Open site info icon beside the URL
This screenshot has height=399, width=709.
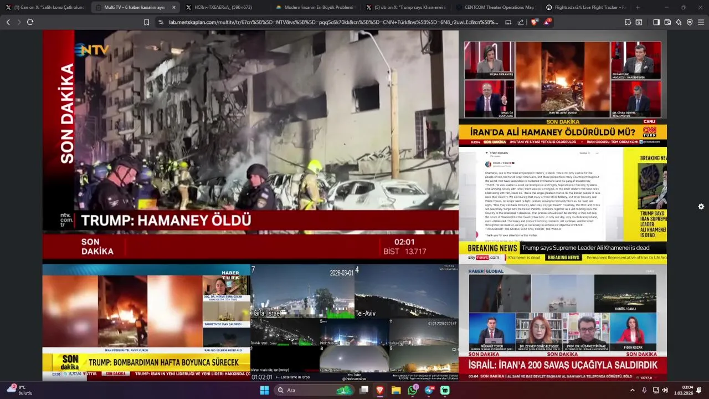(161, 22)
